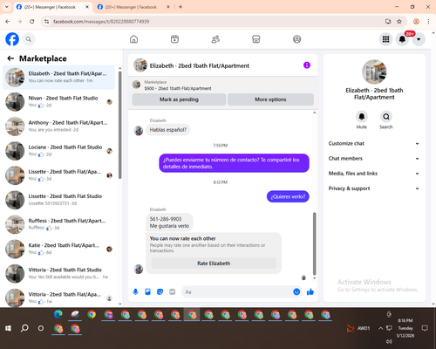This screenshot has width=436, height=349.
Task: Click the message input field Aa
Action: click(x=237, y=291)
